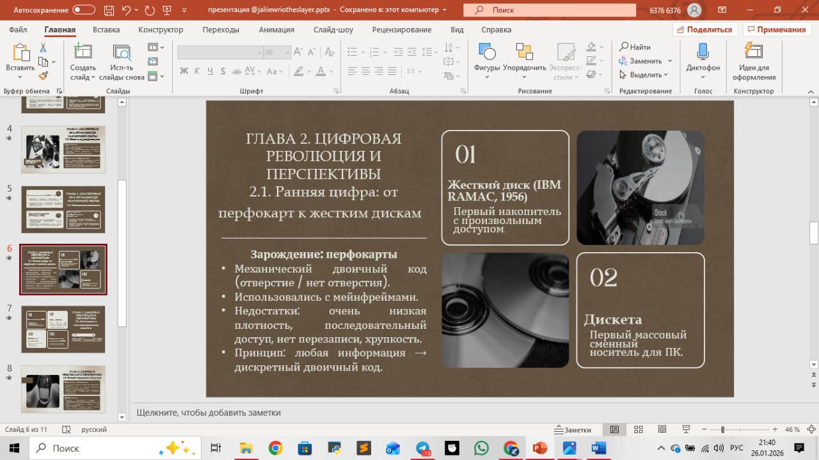Open the Заменить replace dropdown arrow
Viewport: 819px width, 460px height.
point(670,61)
